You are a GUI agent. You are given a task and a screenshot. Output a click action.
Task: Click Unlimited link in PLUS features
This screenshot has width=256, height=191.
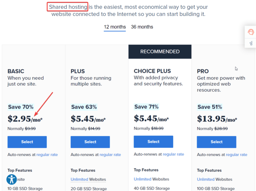point(79,179)
